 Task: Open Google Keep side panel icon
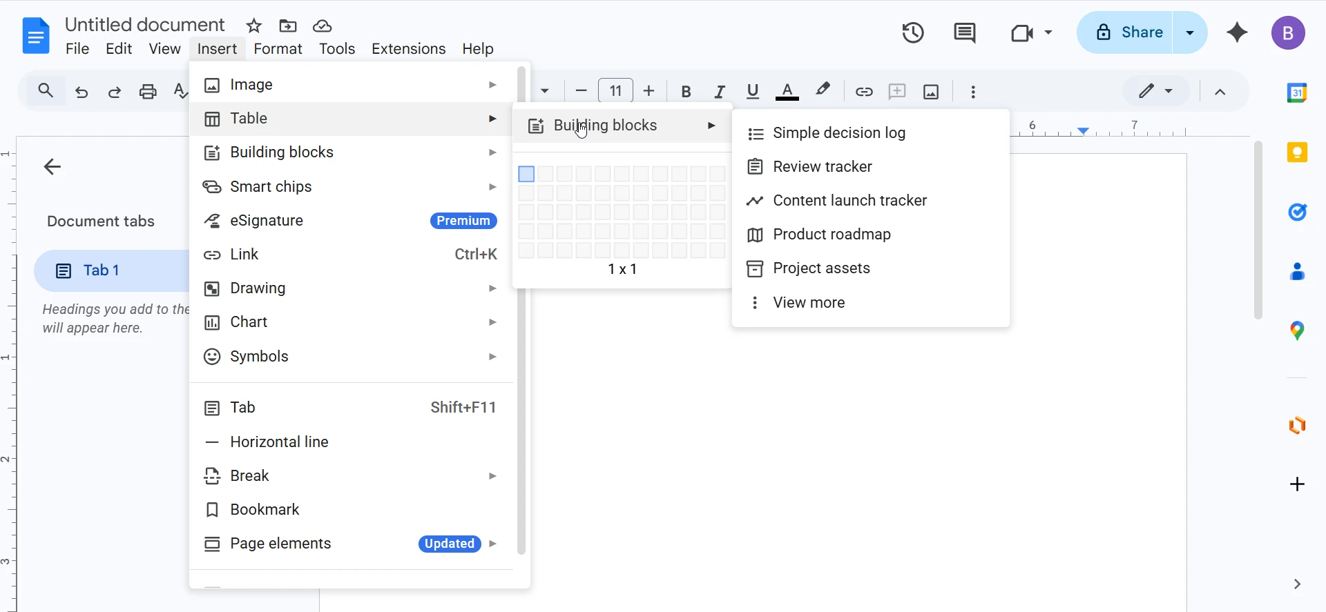coord(1297,152)
